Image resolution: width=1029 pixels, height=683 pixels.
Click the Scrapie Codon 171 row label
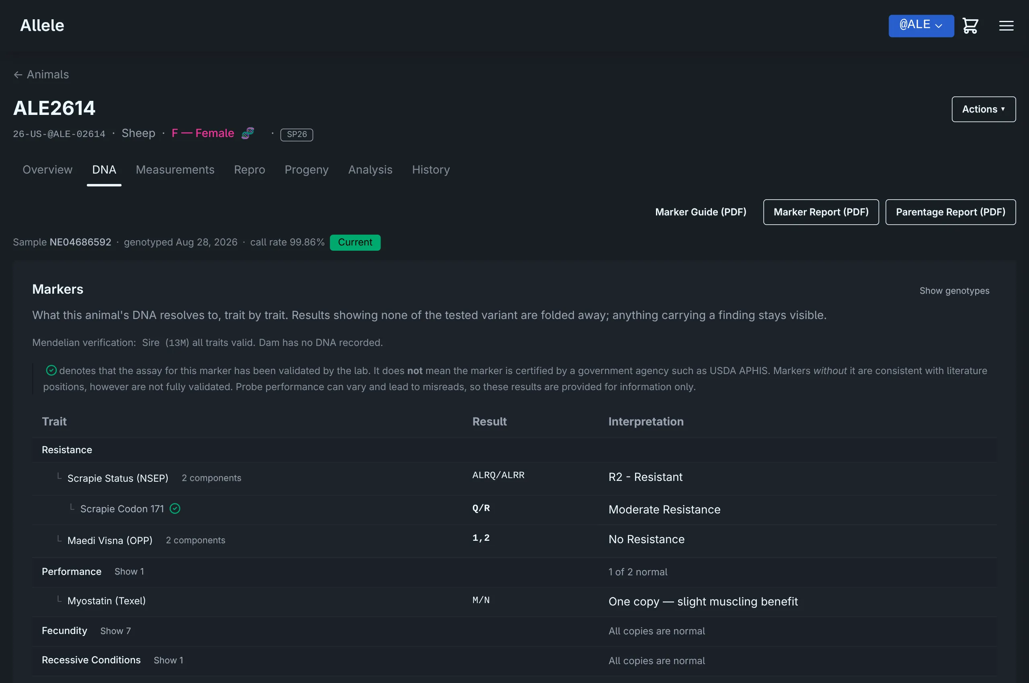(x=122, y=509)
